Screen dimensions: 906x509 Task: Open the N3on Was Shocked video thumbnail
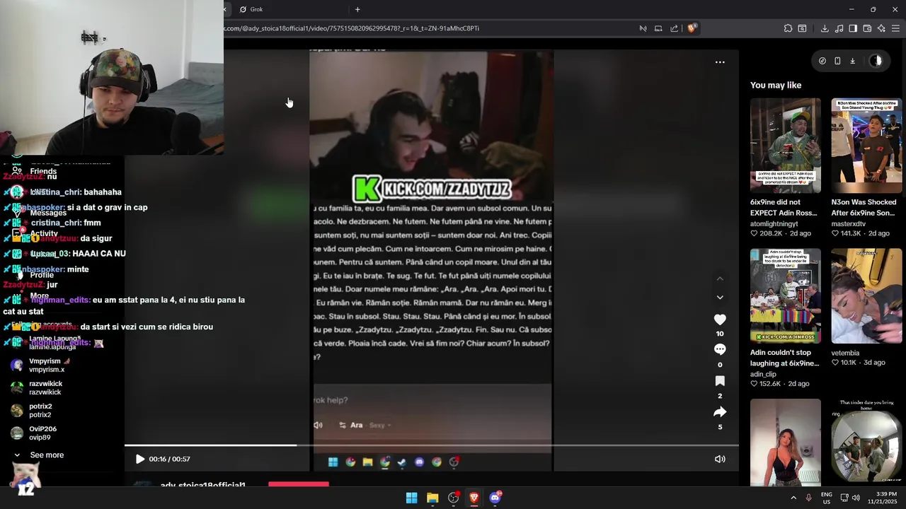[x=866, y=146]
